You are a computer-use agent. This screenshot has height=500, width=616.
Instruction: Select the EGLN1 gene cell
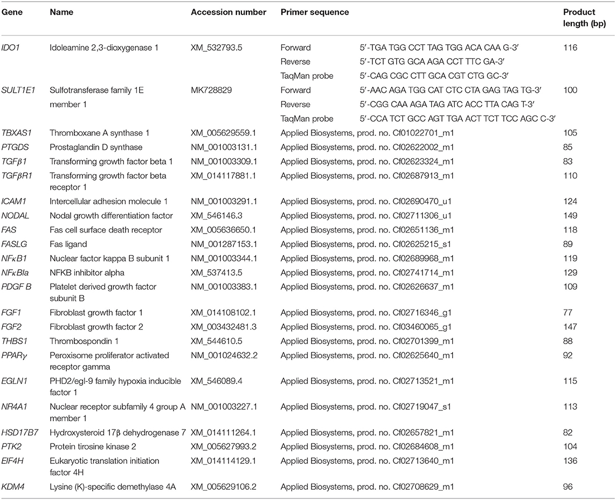14,381
